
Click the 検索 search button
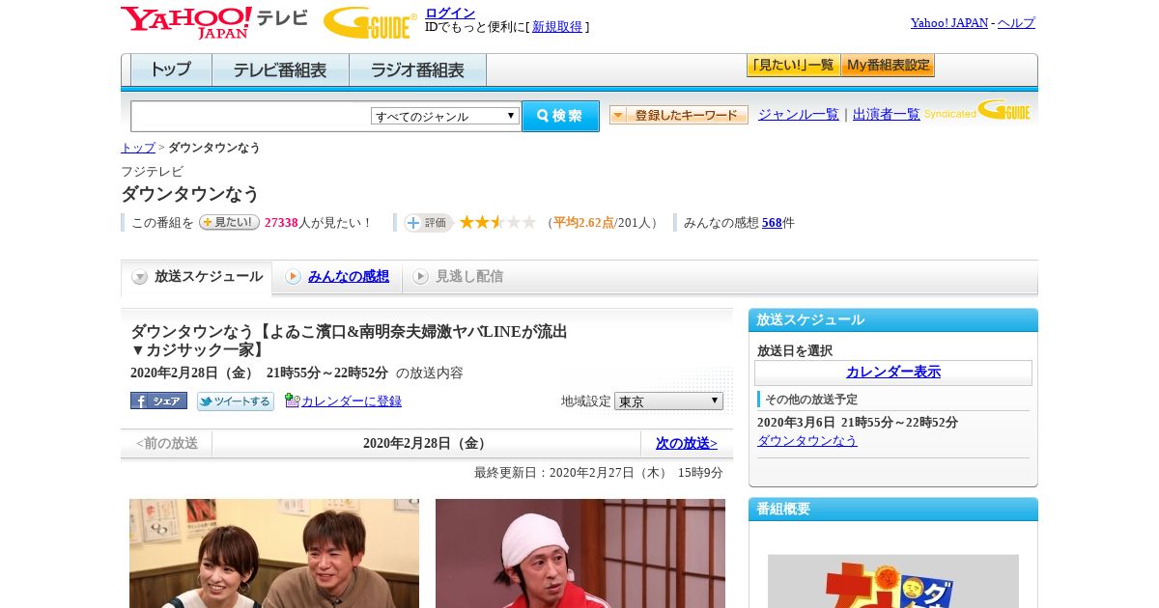tap(560, 116)
